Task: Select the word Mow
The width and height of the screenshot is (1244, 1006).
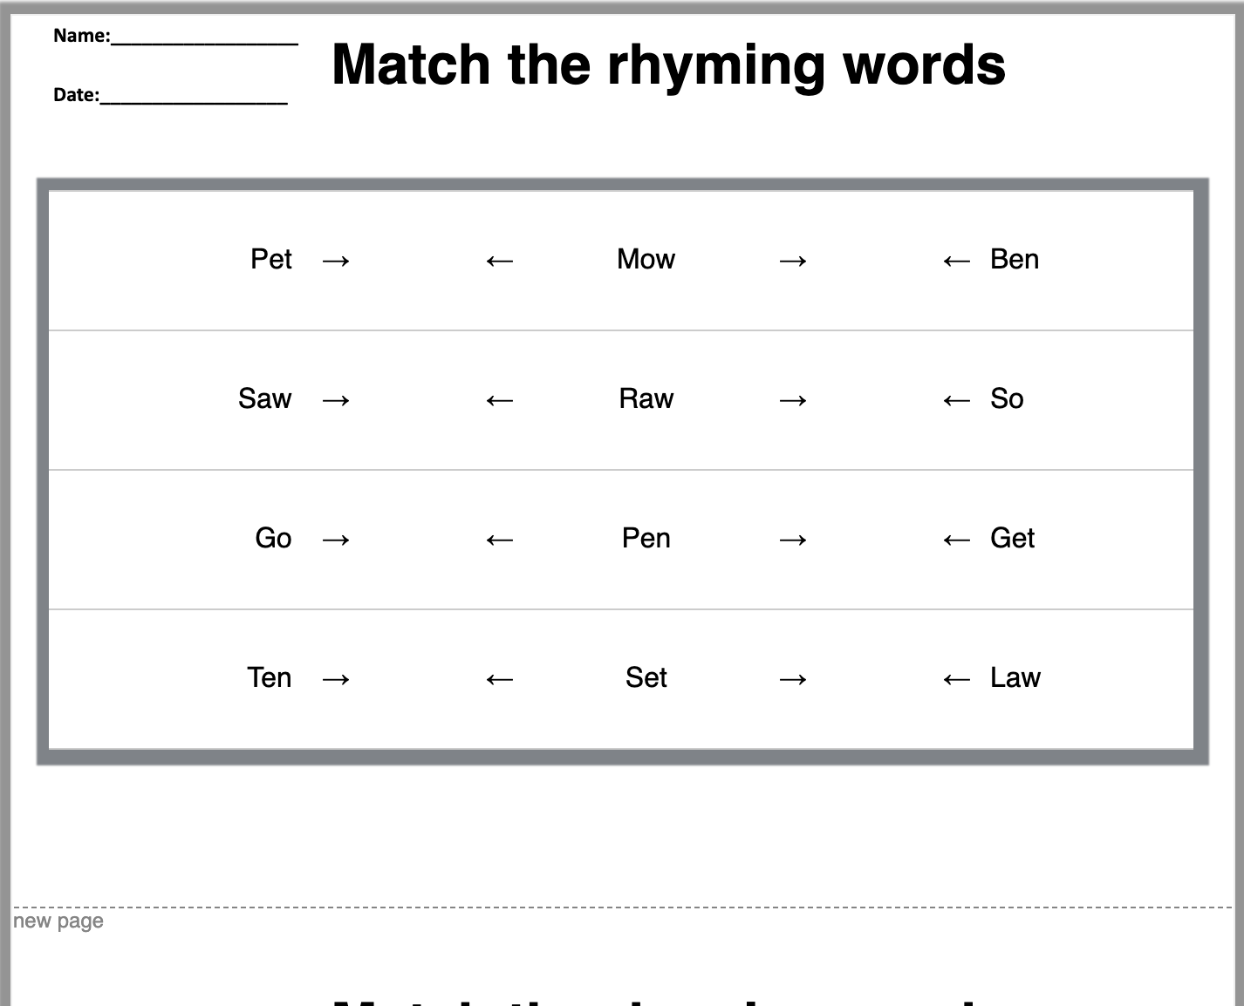Action: [x=646, y=259]
